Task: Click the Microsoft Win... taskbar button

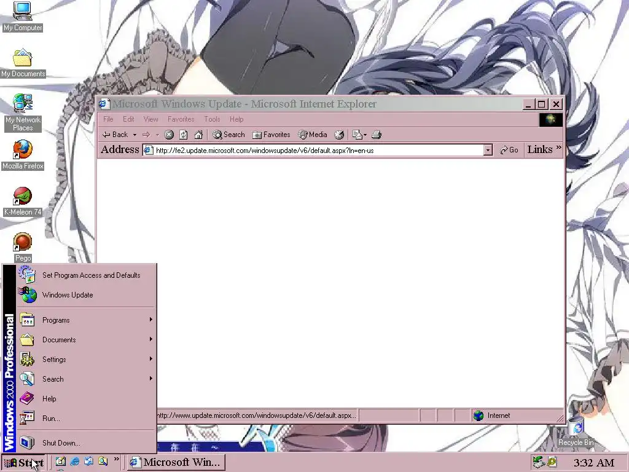Action: (x=176, y=462)
